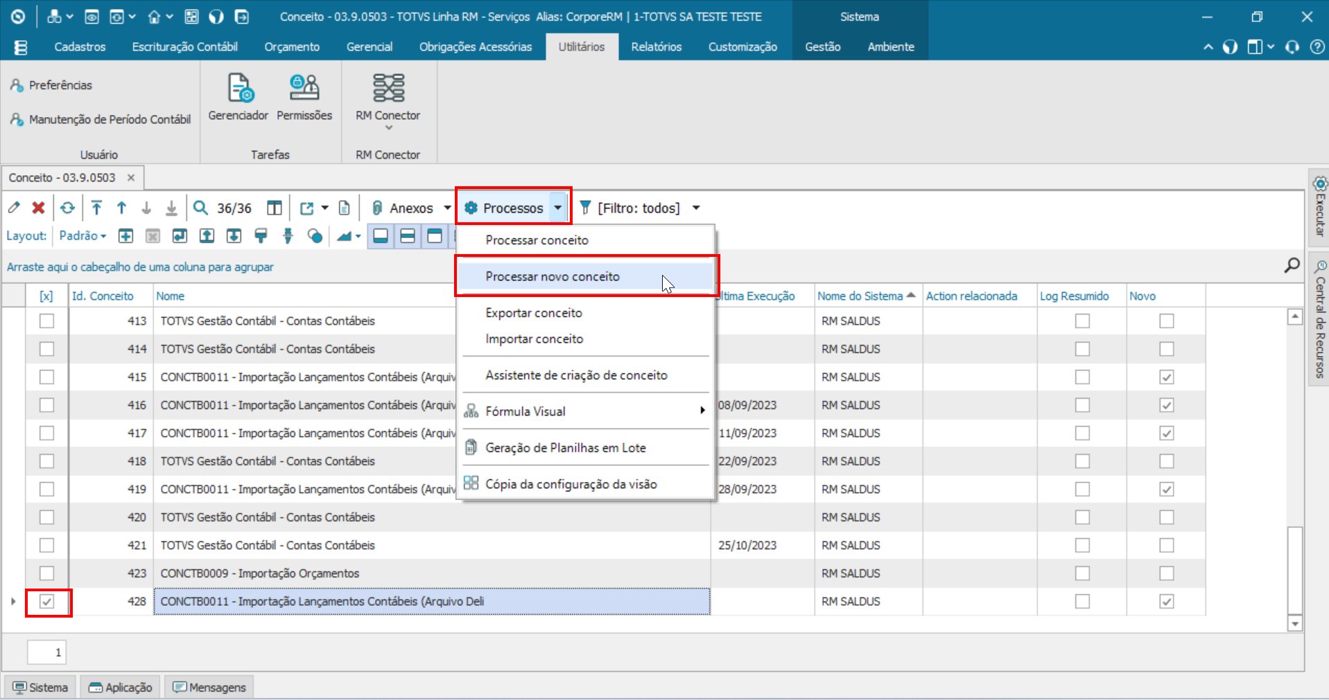Choose Assistente de criação de conceito
The width and height of the screenshot is (1329, 700).
[x=586, y=375]
